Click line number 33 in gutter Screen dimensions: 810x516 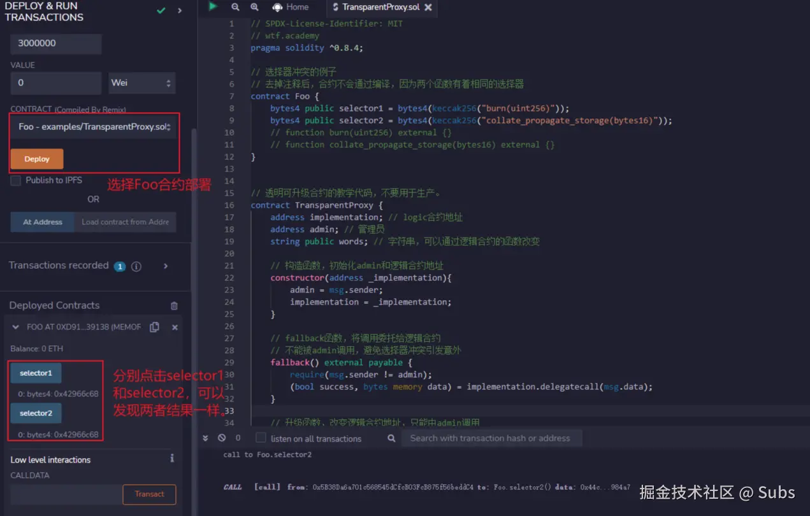[229, 411]
